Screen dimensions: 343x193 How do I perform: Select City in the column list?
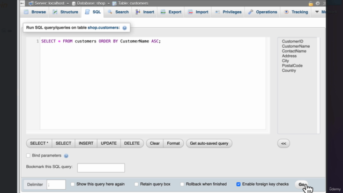[285, 61]
